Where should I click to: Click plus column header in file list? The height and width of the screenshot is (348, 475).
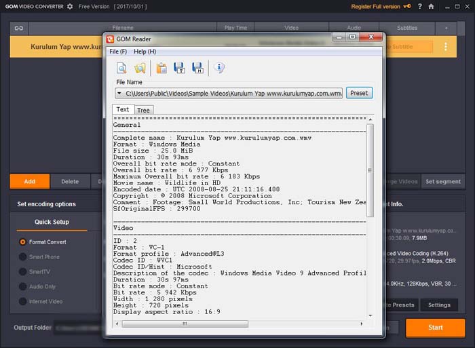click(x=446, y=28)
